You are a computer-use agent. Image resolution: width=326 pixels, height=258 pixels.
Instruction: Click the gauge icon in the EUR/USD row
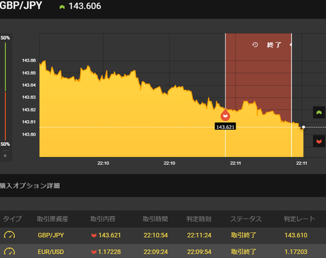10,251
